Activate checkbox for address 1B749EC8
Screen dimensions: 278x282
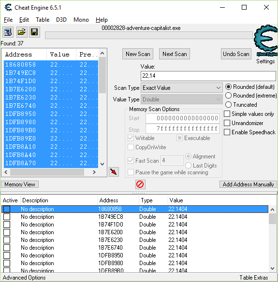click(x=7, y=217)
